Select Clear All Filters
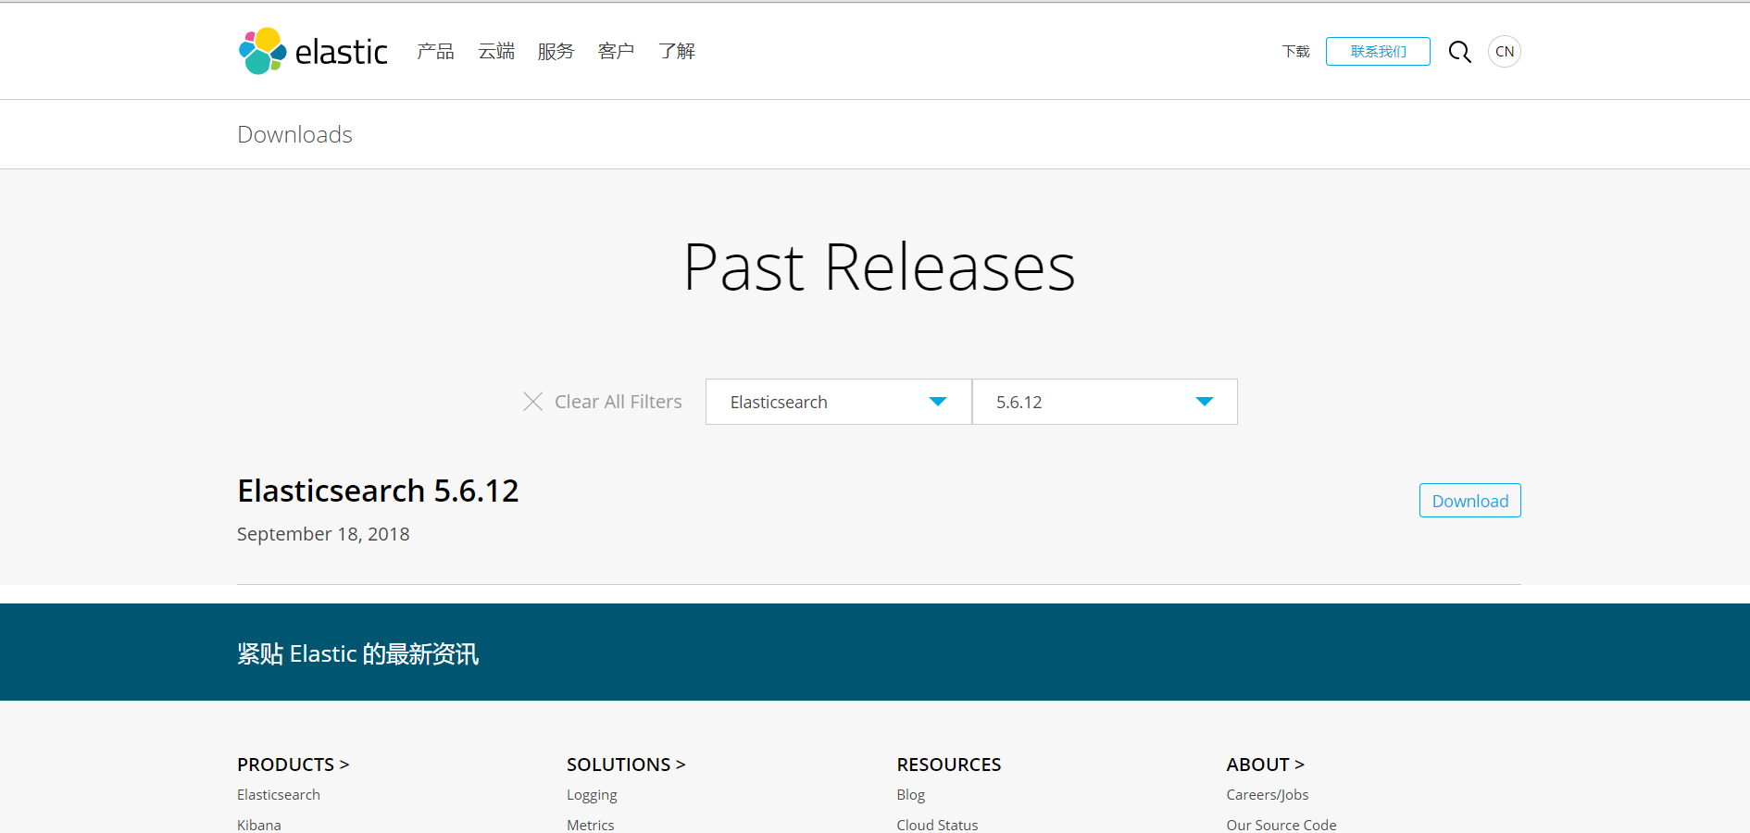 [618, 402]
